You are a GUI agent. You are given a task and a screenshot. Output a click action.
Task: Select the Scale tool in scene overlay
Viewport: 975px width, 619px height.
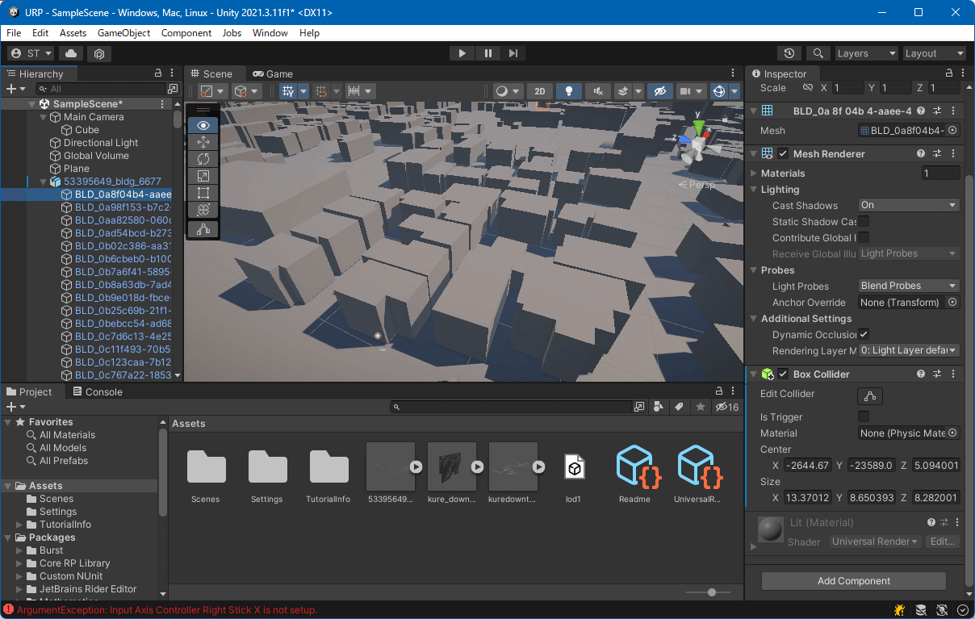pos(203,176)
